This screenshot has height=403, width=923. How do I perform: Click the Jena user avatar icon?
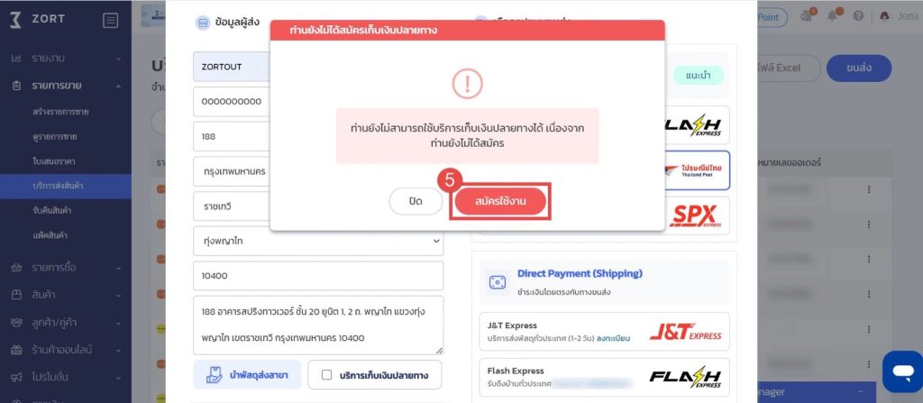[x=884, y=16]
